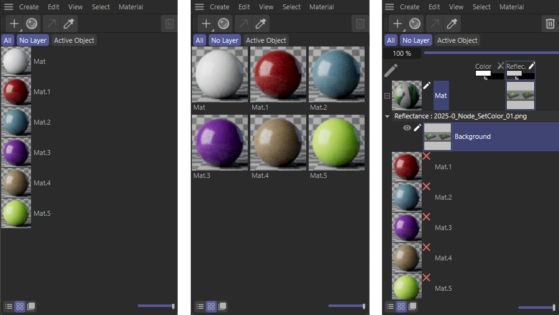
Task: Open hamburger menu in middle grid-view panel
Action: pos(199,7)
